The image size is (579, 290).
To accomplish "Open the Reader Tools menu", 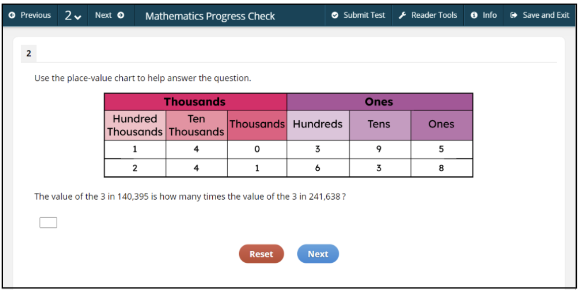I will coord(428,15).
